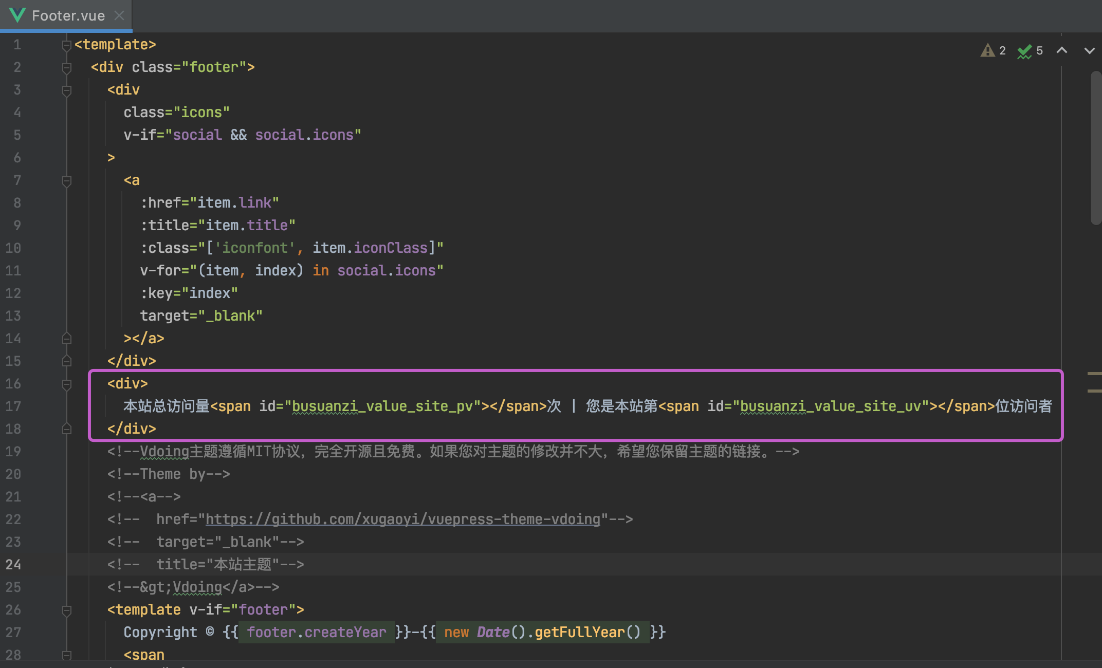Place cursor on footer.createYear expression
The height and width of the screenshot is (668, 1102).
316,633
